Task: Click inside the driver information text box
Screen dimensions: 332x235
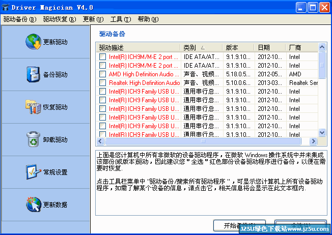Action: click(x=211, y=183)
